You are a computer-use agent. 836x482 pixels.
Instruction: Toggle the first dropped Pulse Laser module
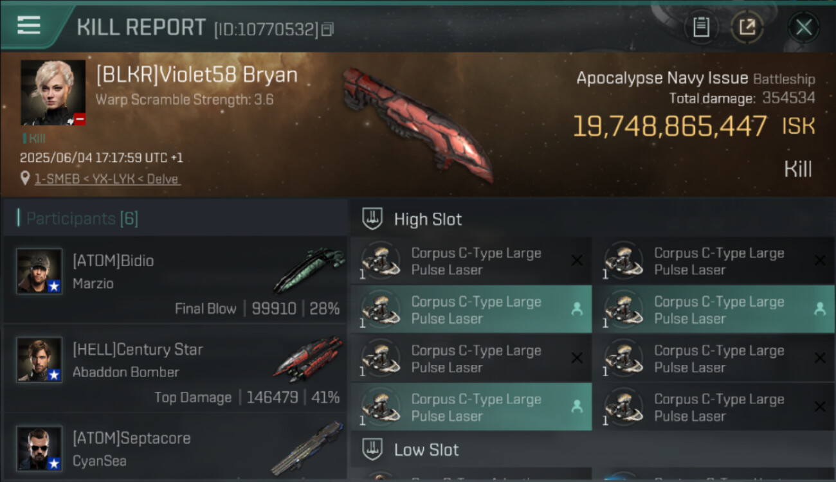point(471,310)
